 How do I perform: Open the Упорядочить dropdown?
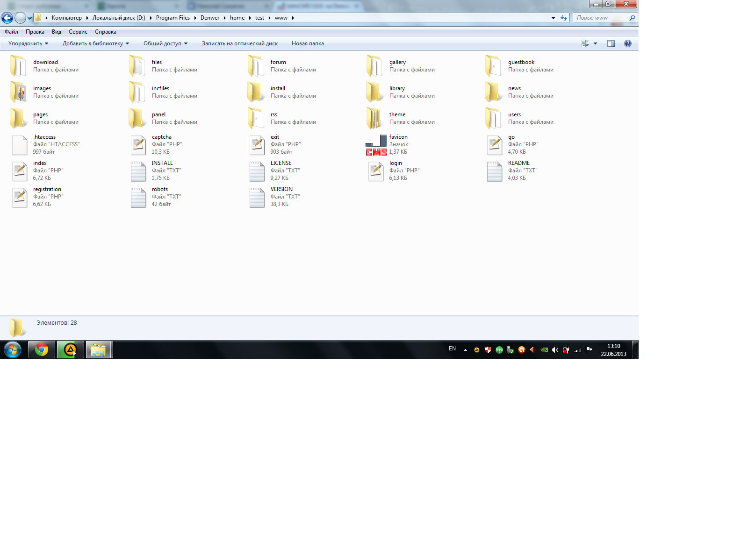point(28,43)
